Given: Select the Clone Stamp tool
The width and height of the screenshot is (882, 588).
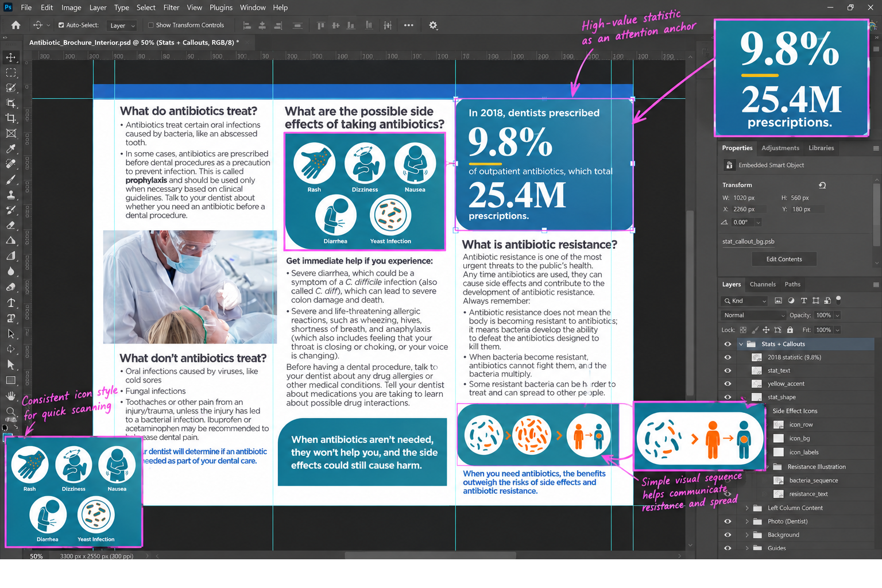Looking at the screenshot, I should (11, 195).
